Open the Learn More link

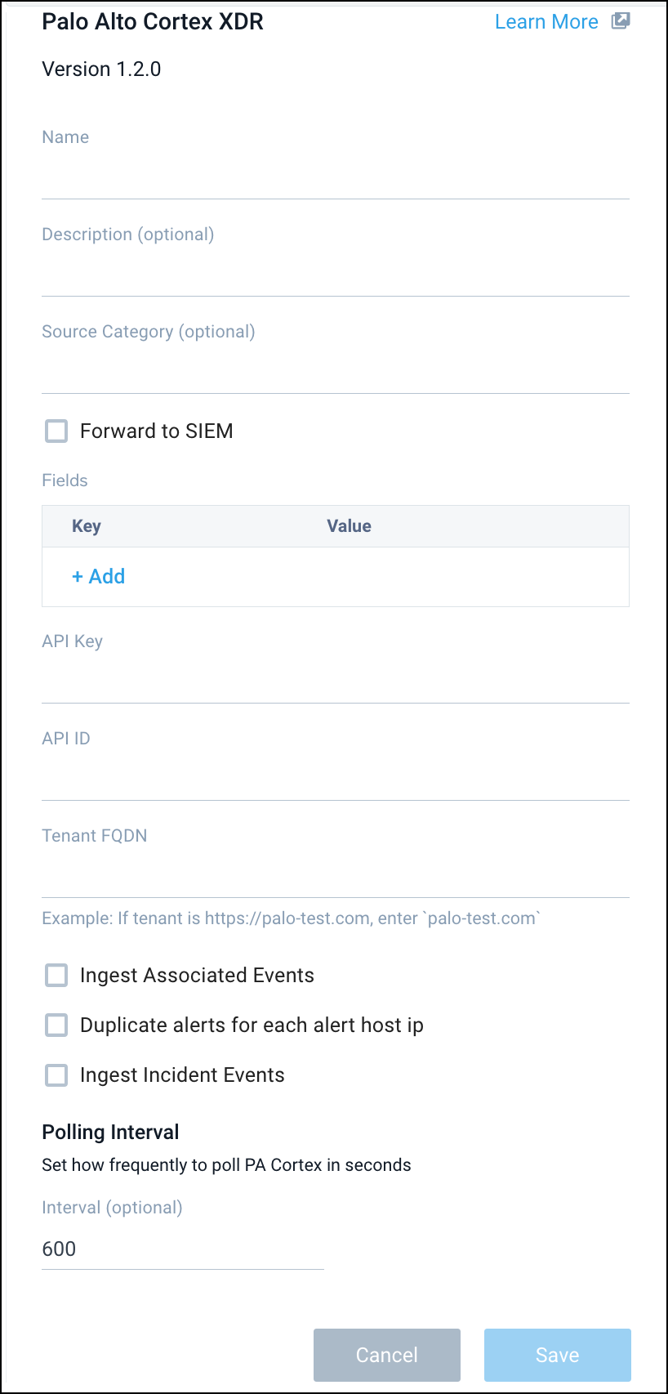[546, 22]
